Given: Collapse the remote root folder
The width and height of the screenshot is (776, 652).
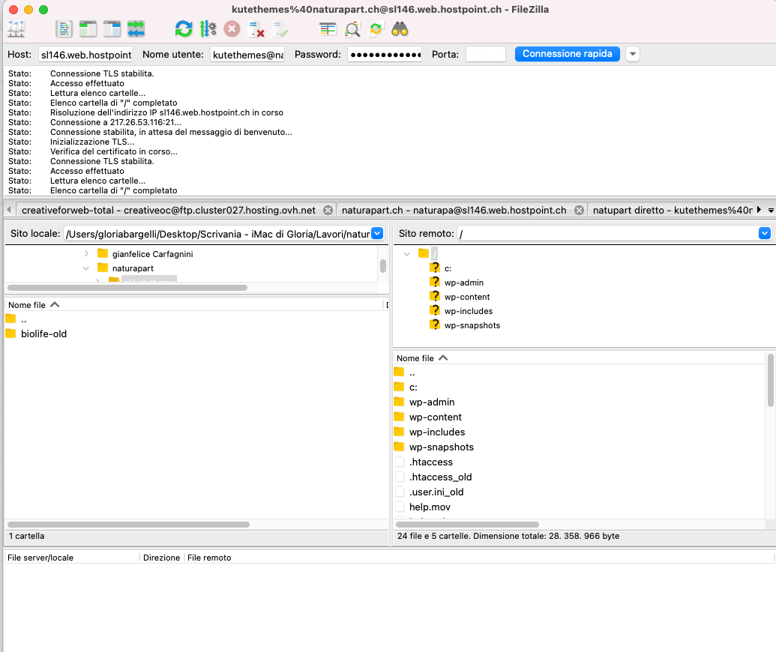Looking at the screenshot, I should point(407,254).
